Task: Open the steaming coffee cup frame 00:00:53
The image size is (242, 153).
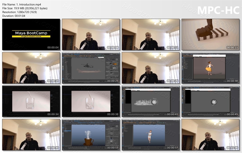Action: coord(91,135)
